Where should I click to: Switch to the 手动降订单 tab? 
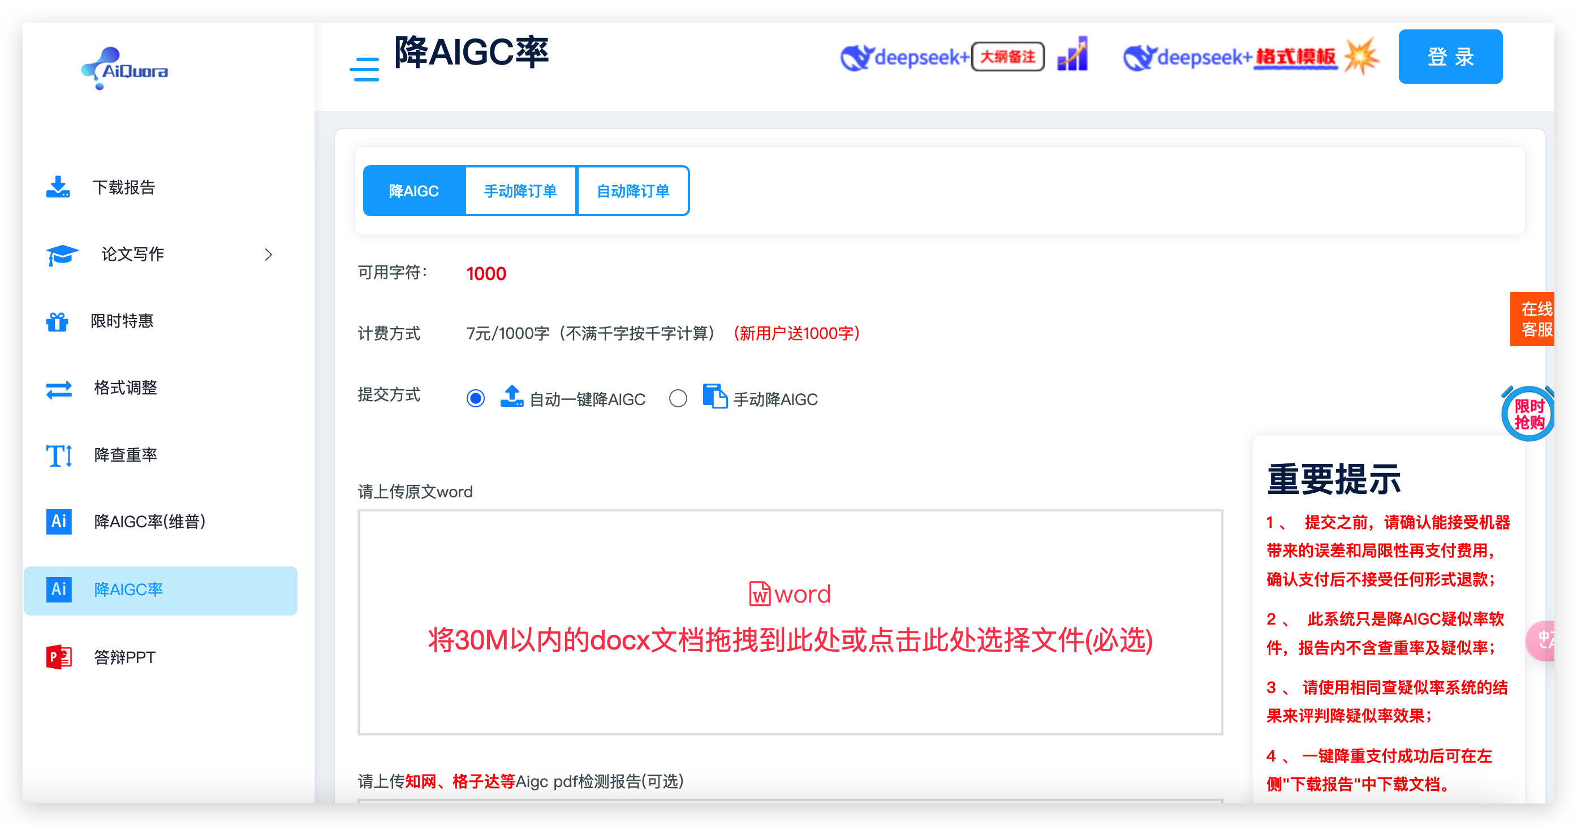click(520, 191)
